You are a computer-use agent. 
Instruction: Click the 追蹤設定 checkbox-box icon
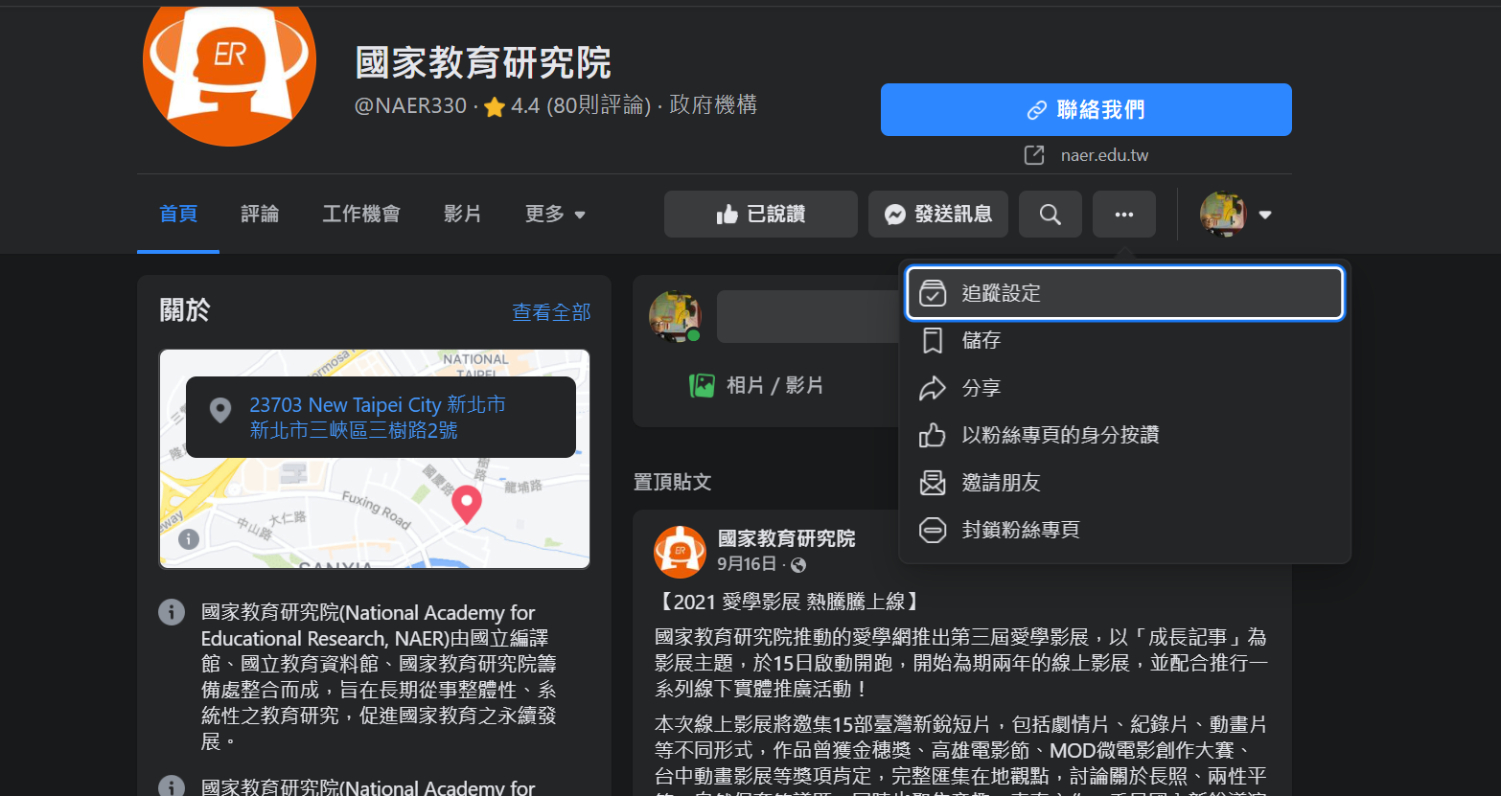click(x=933, y=293)
